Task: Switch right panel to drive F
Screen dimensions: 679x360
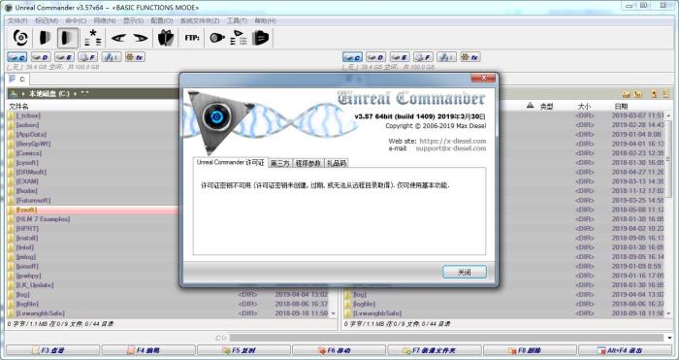Action: coord(423,57)
